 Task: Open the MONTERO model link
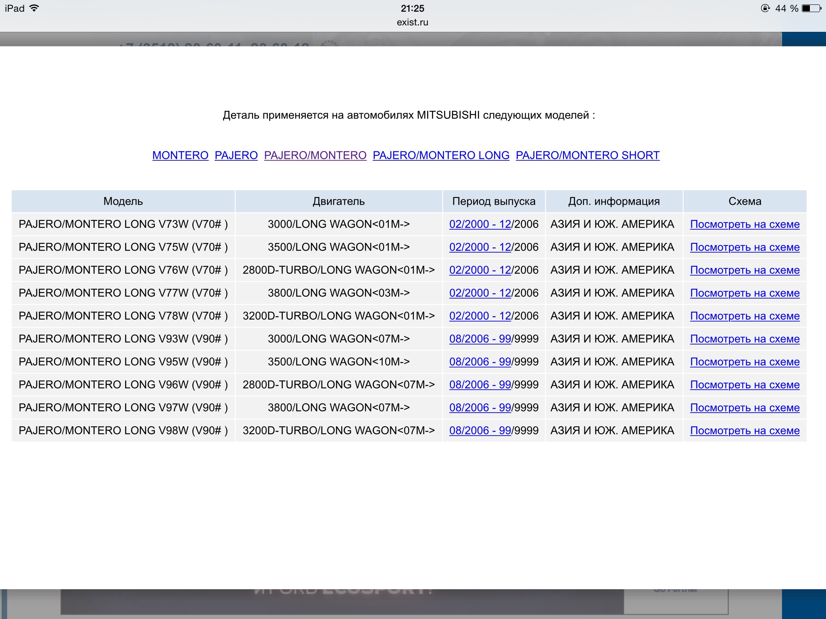pyautogui.click(x=180, y=155)
